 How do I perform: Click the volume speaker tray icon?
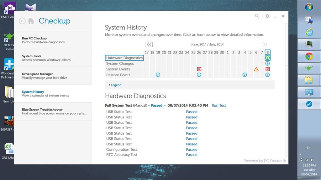(313, 160)
